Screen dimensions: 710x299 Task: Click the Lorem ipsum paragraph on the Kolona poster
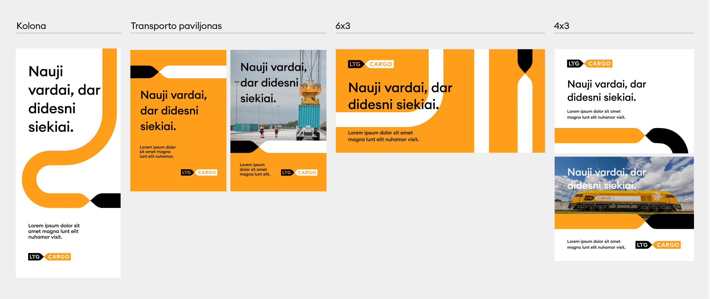pyautogui.click(x=54, y=231)
